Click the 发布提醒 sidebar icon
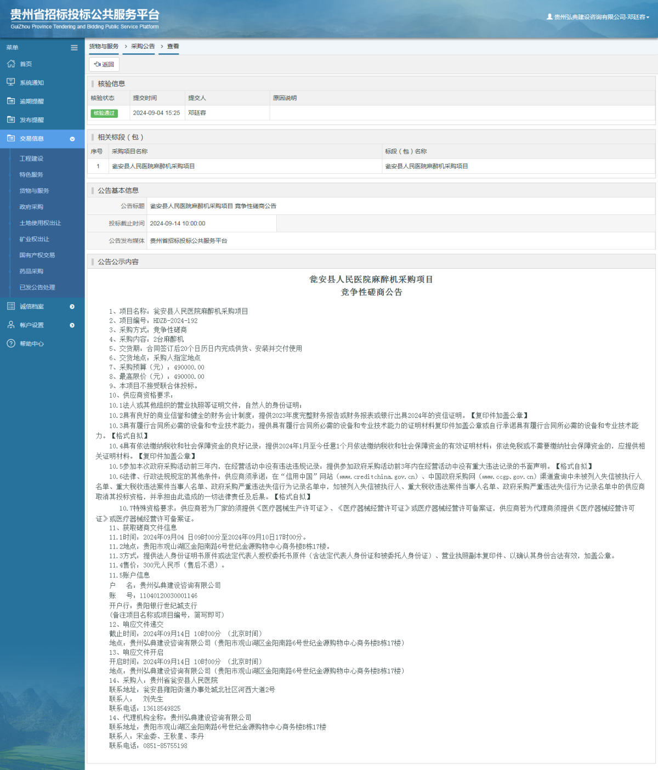The height and width of the screenshot is (770, 658). (11, 120)
